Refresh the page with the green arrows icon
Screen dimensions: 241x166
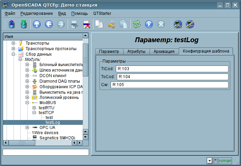(137, 24)
